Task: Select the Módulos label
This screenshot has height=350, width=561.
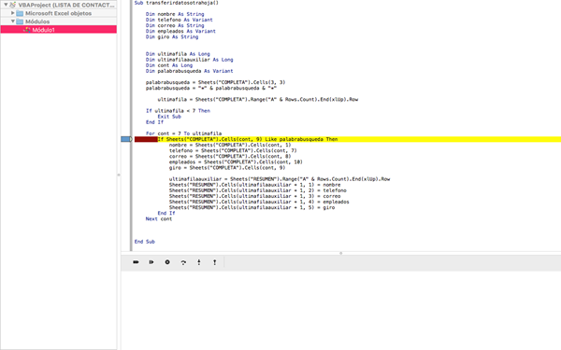Action: point(37,21)
